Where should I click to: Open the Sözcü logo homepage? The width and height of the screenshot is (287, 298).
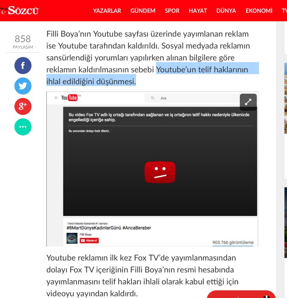pyautogui.click(x=20, y=10)
